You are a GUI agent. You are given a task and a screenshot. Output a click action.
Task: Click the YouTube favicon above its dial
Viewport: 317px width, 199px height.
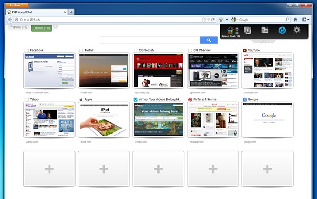(x=245, y=50)
